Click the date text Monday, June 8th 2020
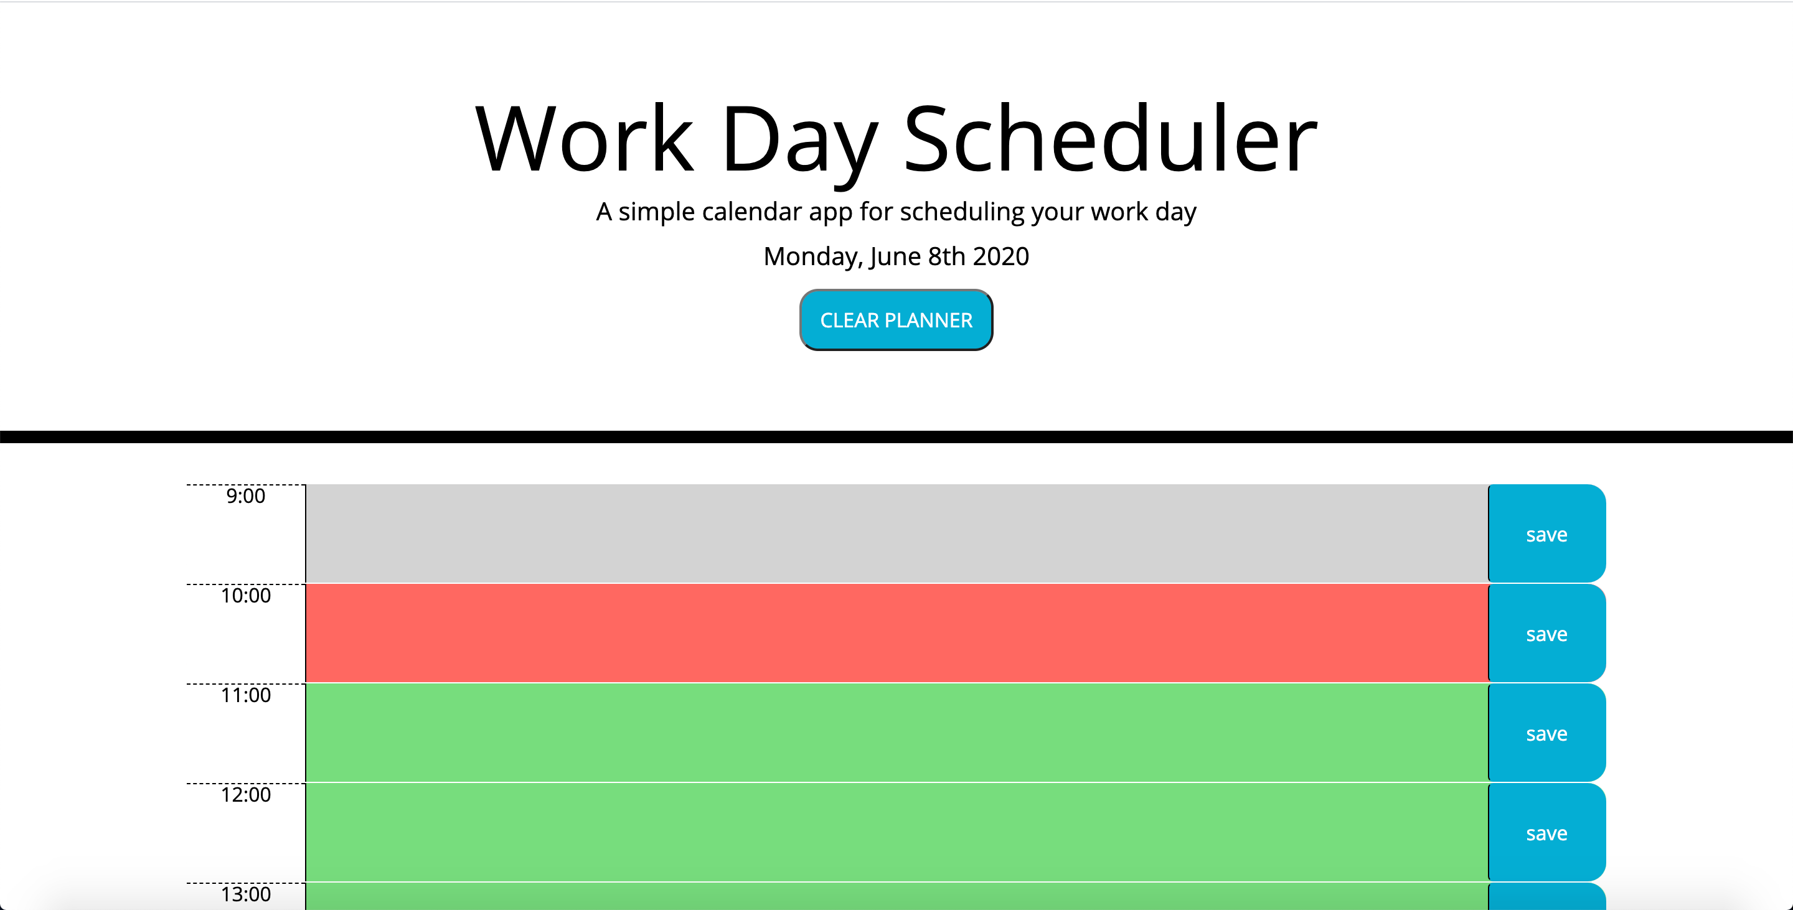The height and width of the screenshot is (910, 1793). 896,256
